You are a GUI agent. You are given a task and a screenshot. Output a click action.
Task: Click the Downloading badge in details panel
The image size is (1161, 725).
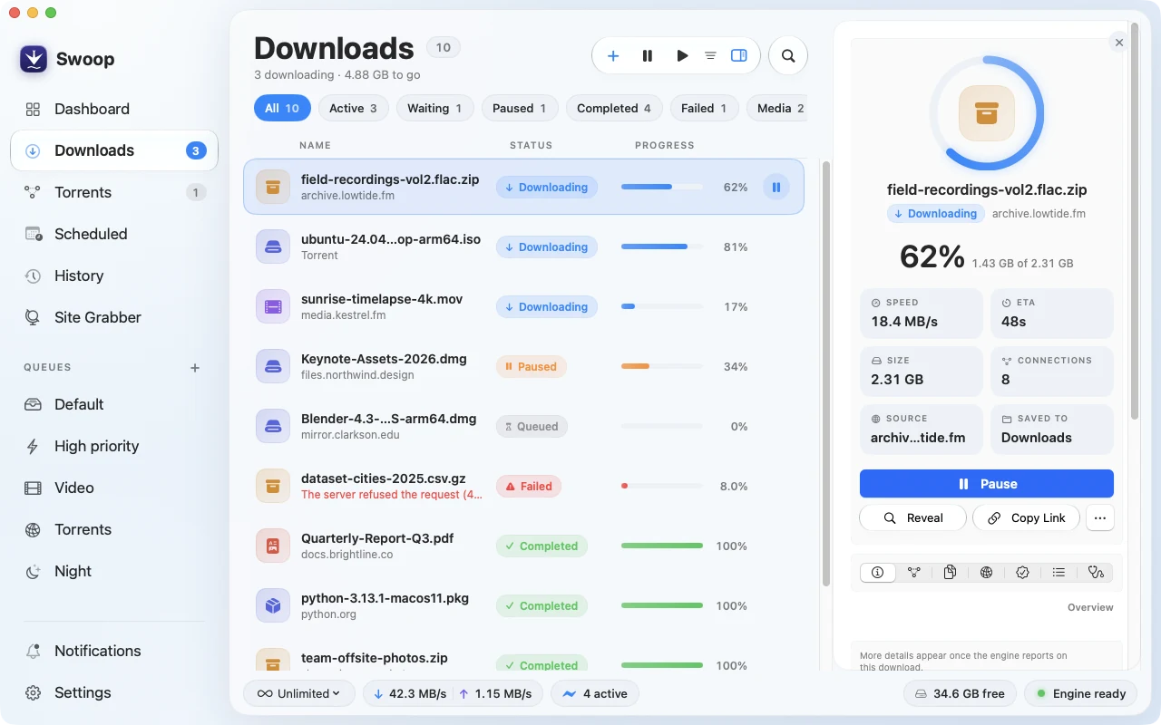935,214
